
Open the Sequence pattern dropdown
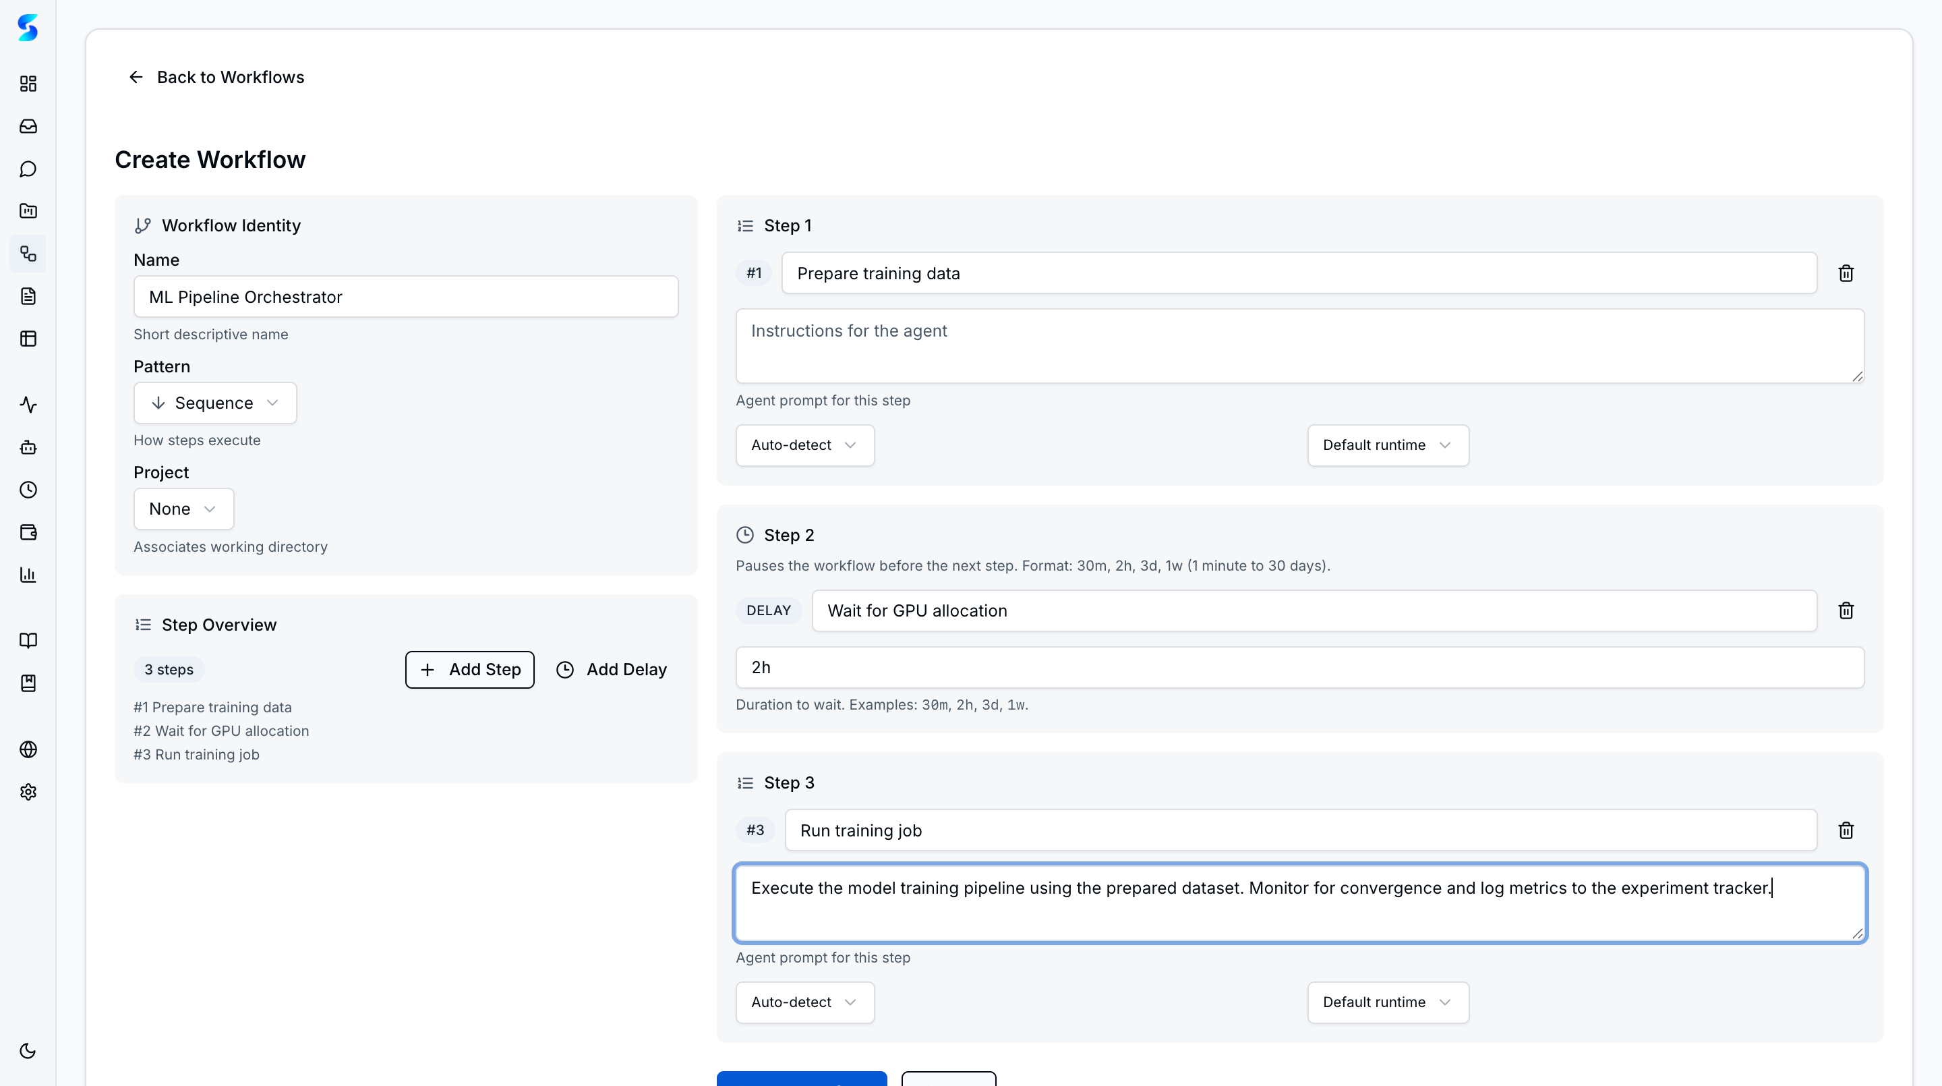214,403
